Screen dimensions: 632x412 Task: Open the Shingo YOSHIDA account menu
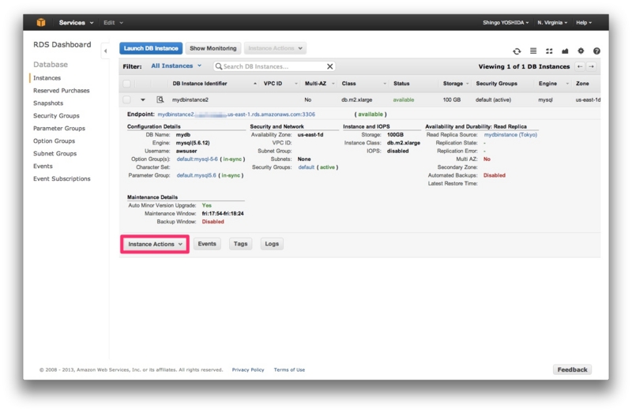[x=506, y=23]
